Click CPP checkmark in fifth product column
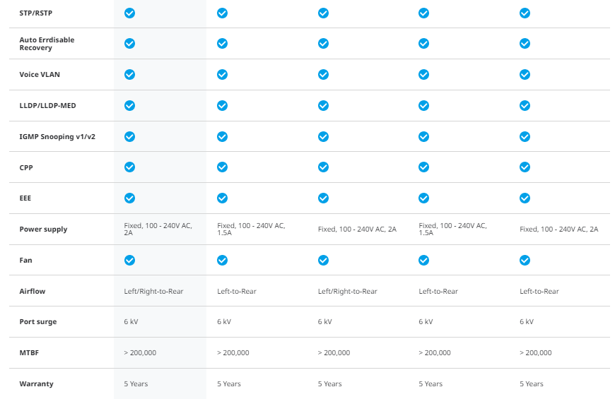Image resolution: width=615 pixels, height=399 pixels. pos(525,167)
